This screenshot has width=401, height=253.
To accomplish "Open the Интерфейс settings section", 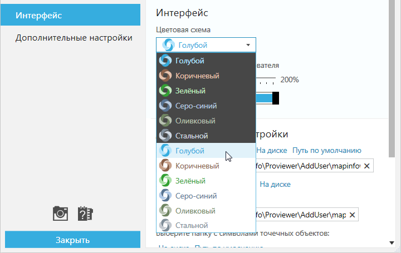I will [70, 15].
